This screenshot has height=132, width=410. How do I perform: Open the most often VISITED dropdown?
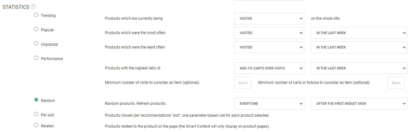tap(269, 33)
